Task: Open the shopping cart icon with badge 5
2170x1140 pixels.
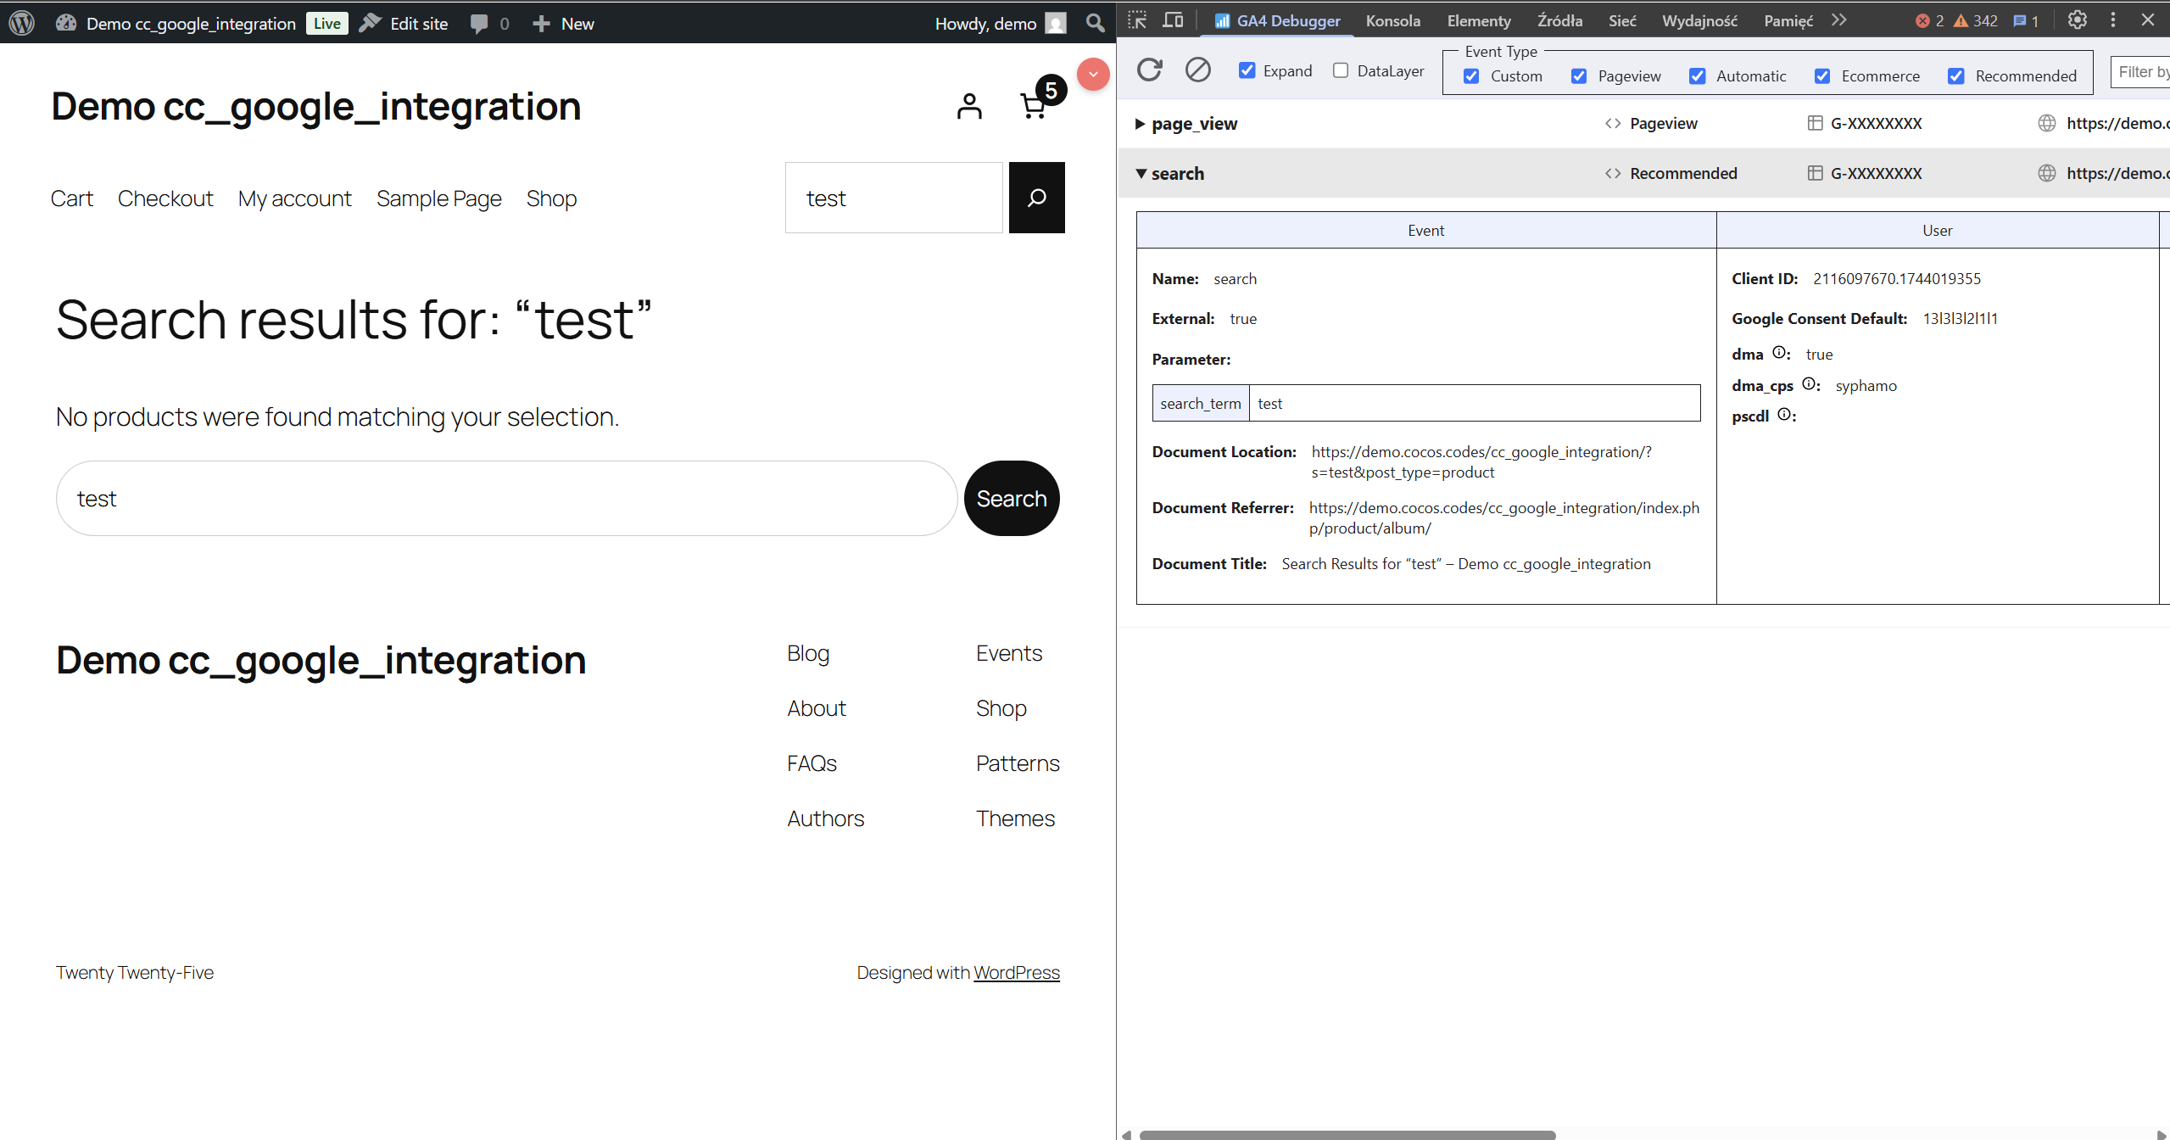Action: [1034, 106]
